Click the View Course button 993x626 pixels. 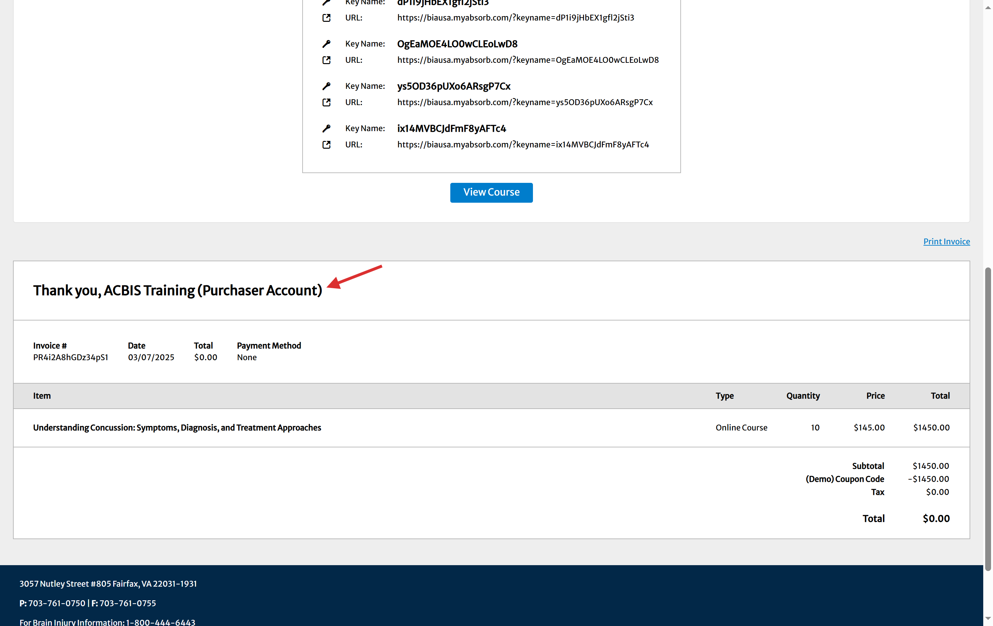[491, 193]
